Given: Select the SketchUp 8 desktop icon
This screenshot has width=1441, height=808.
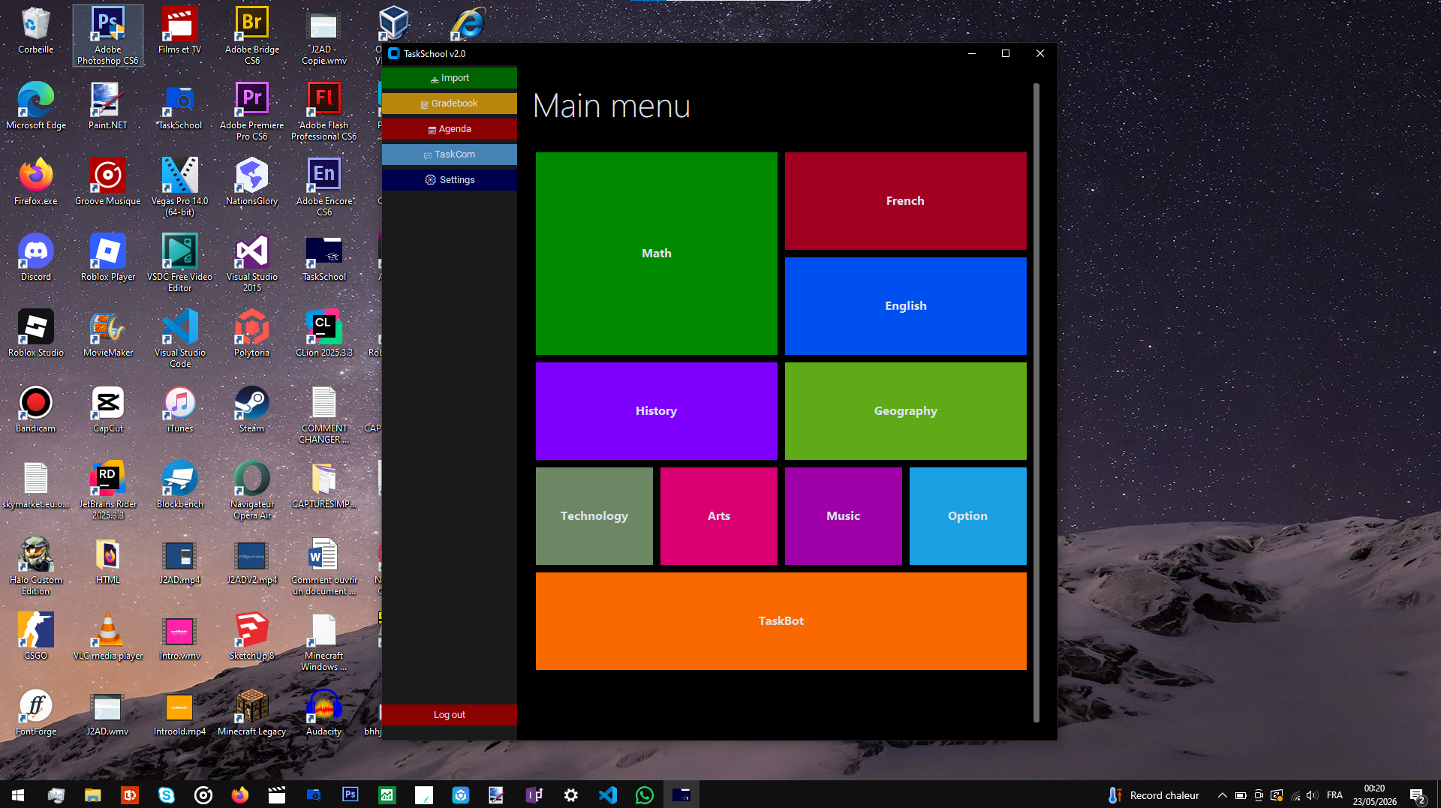Looking at the screenshot, I should pos(252,637).
